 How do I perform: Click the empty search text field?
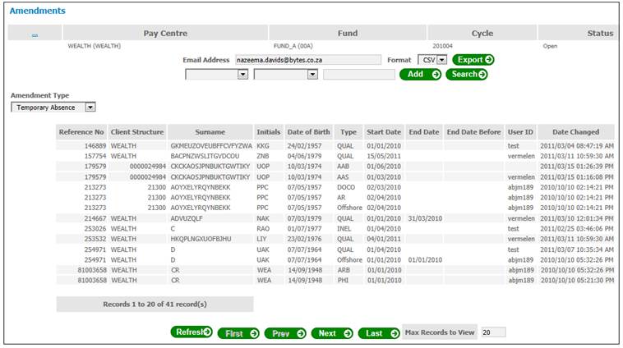pos(359,74)
